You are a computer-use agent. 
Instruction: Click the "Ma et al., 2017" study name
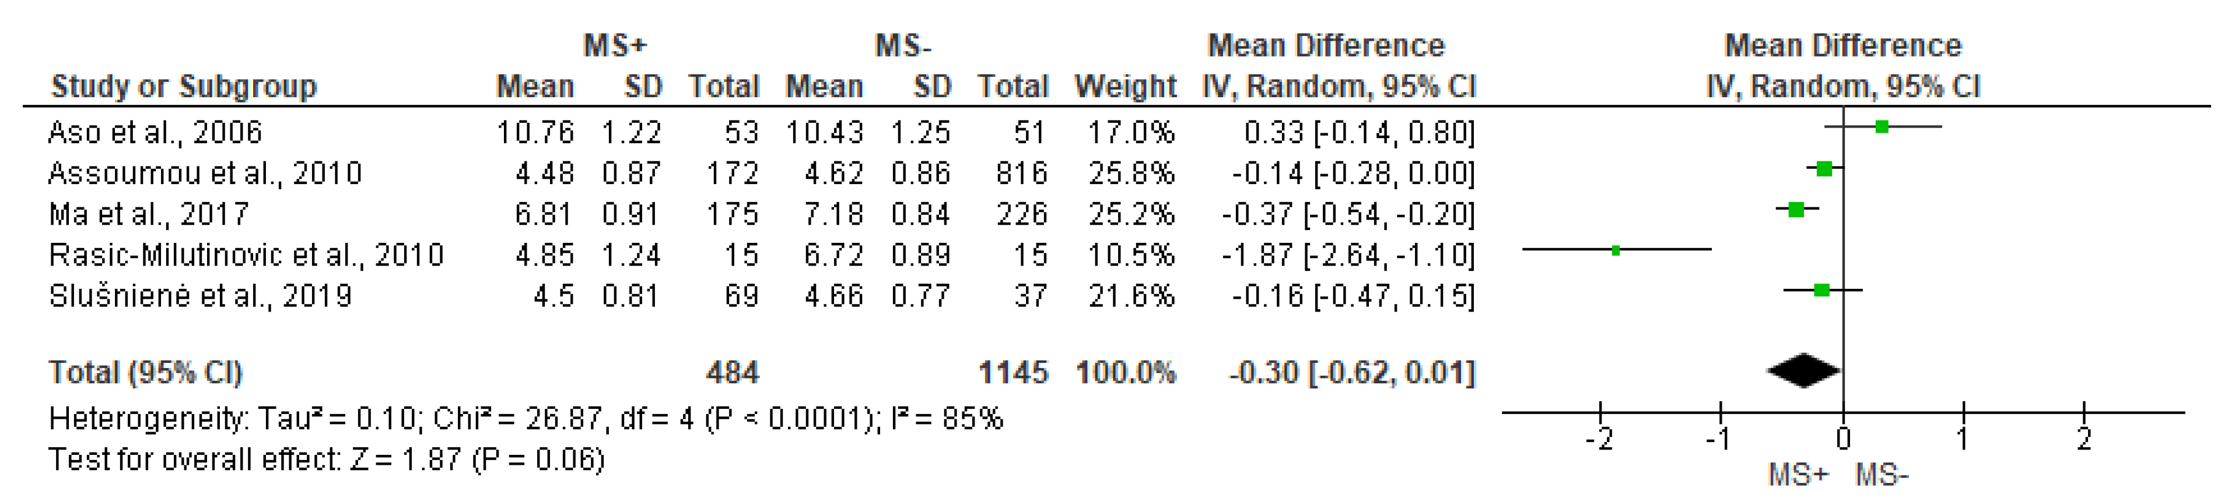[x=149, y=213]
